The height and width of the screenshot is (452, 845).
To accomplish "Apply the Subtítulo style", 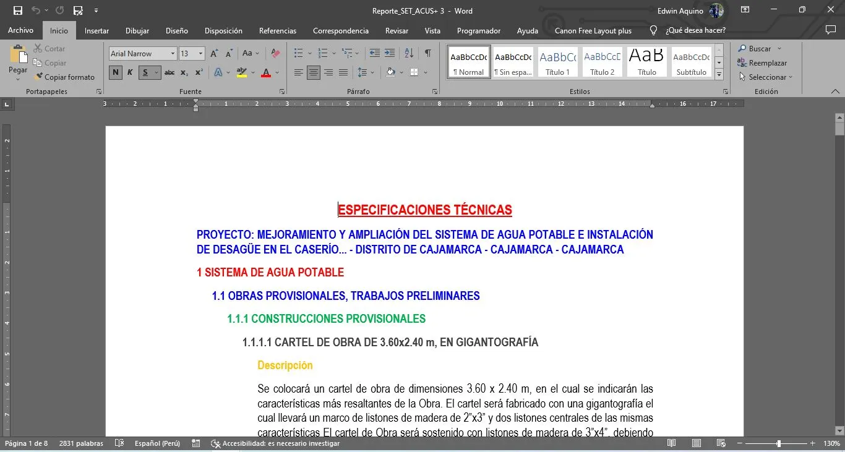I will pyautogui.click(x=692, y=62).
